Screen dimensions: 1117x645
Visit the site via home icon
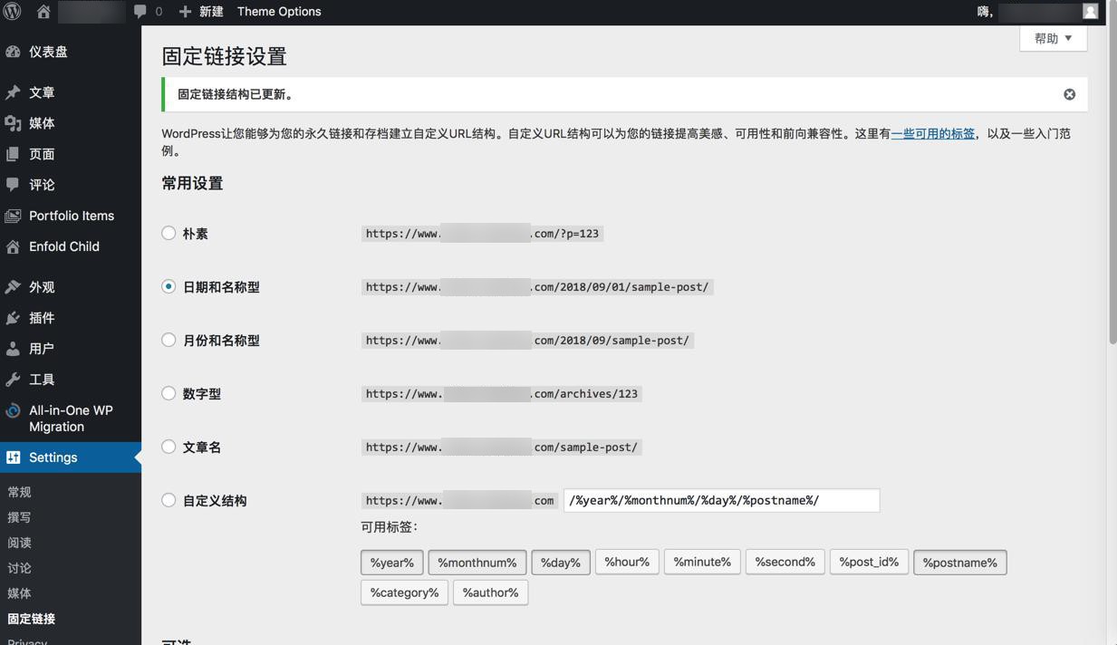point(43,12)
